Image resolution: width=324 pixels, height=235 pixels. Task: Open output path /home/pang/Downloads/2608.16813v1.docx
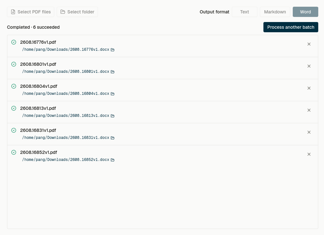(x=66, y=116)
